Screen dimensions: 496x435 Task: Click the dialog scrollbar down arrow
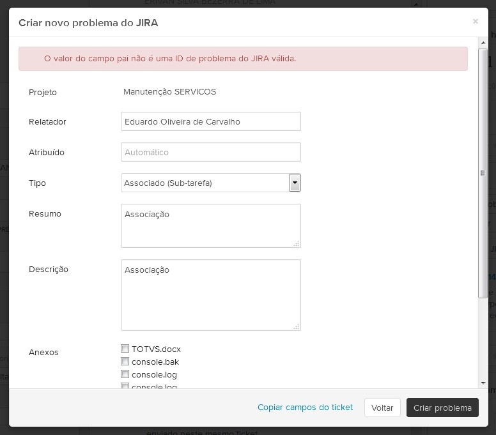tap(483, 382)
